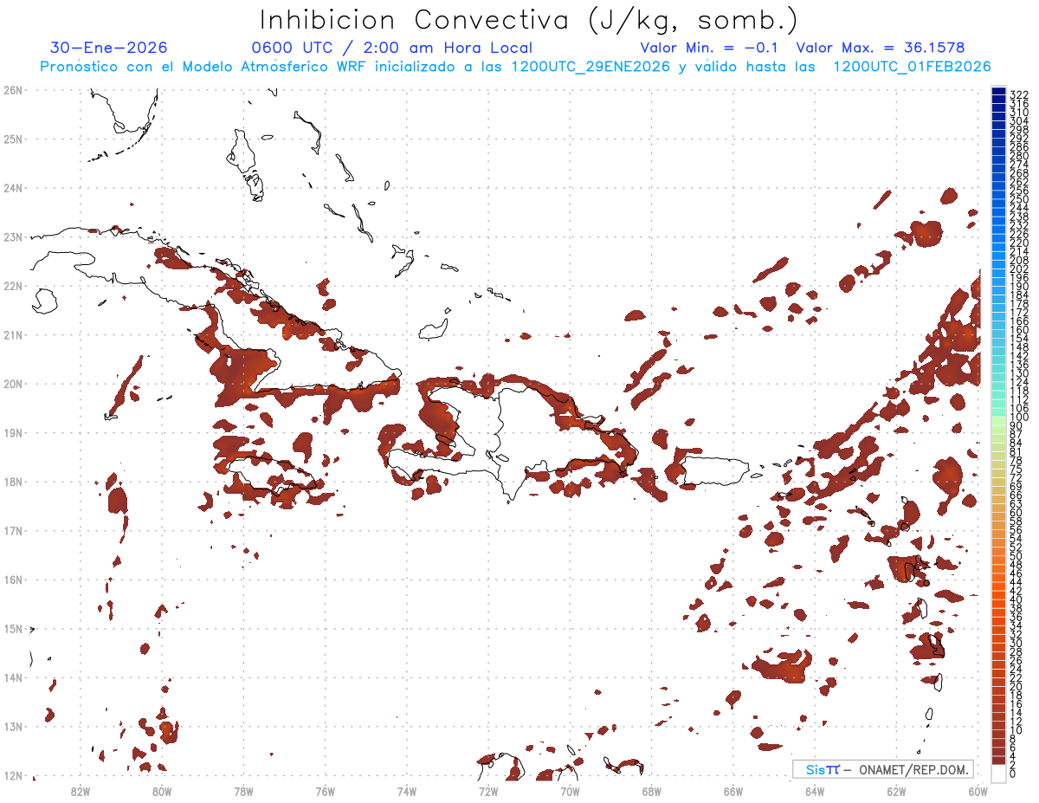
Task: Click the 76W longitude label
Action: [x=325, y=791]
